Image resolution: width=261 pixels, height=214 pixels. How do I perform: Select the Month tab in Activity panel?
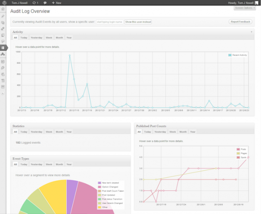pyautogui.click(x=59, y=38)
